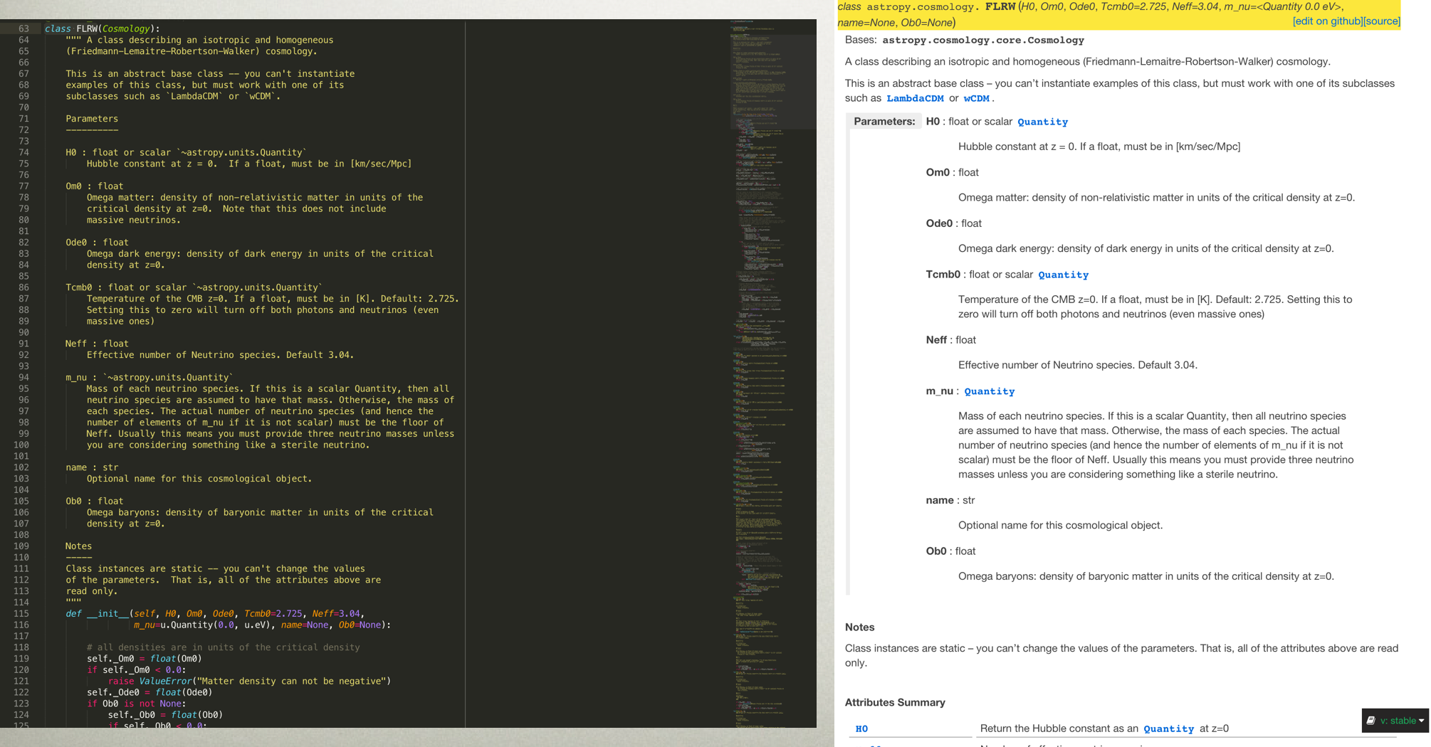Click 'raise ValueError' line in the code
The width and height of the screenshot is (1431, 747).
pyautogui.click(x=249, y=681)
